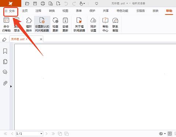
Task: Open the 文件 menu
Action: 10,11
